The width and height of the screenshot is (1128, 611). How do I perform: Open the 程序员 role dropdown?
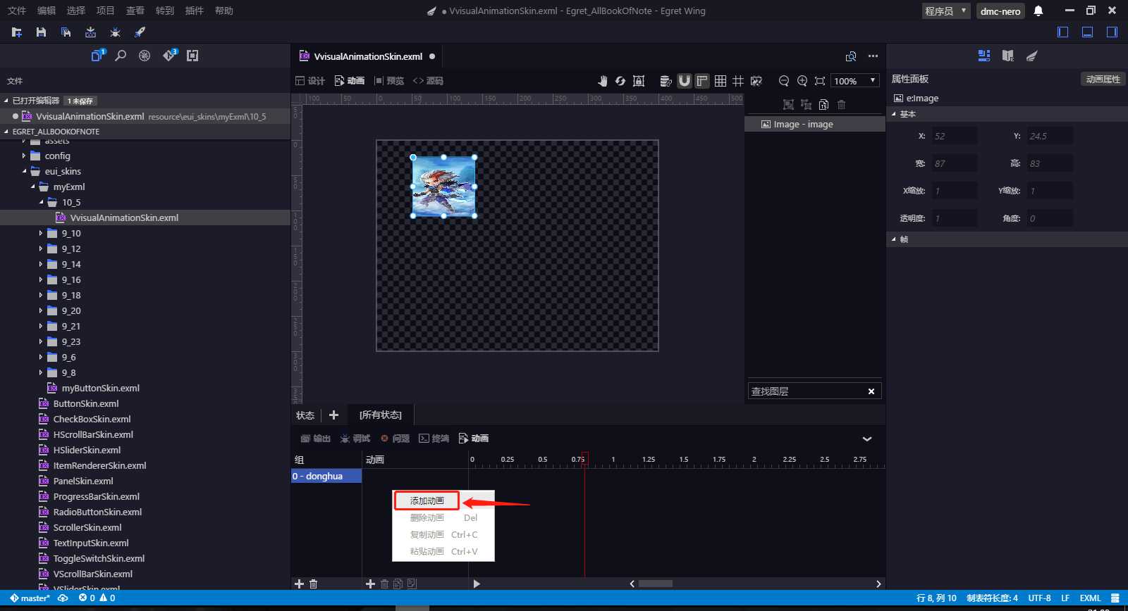click(946, 11)
